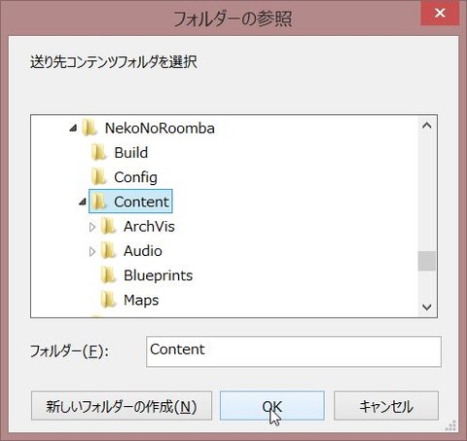Viewport: 467px width, 441px height.
Task: Click the Maps folder icon
Action: point(108,300)
